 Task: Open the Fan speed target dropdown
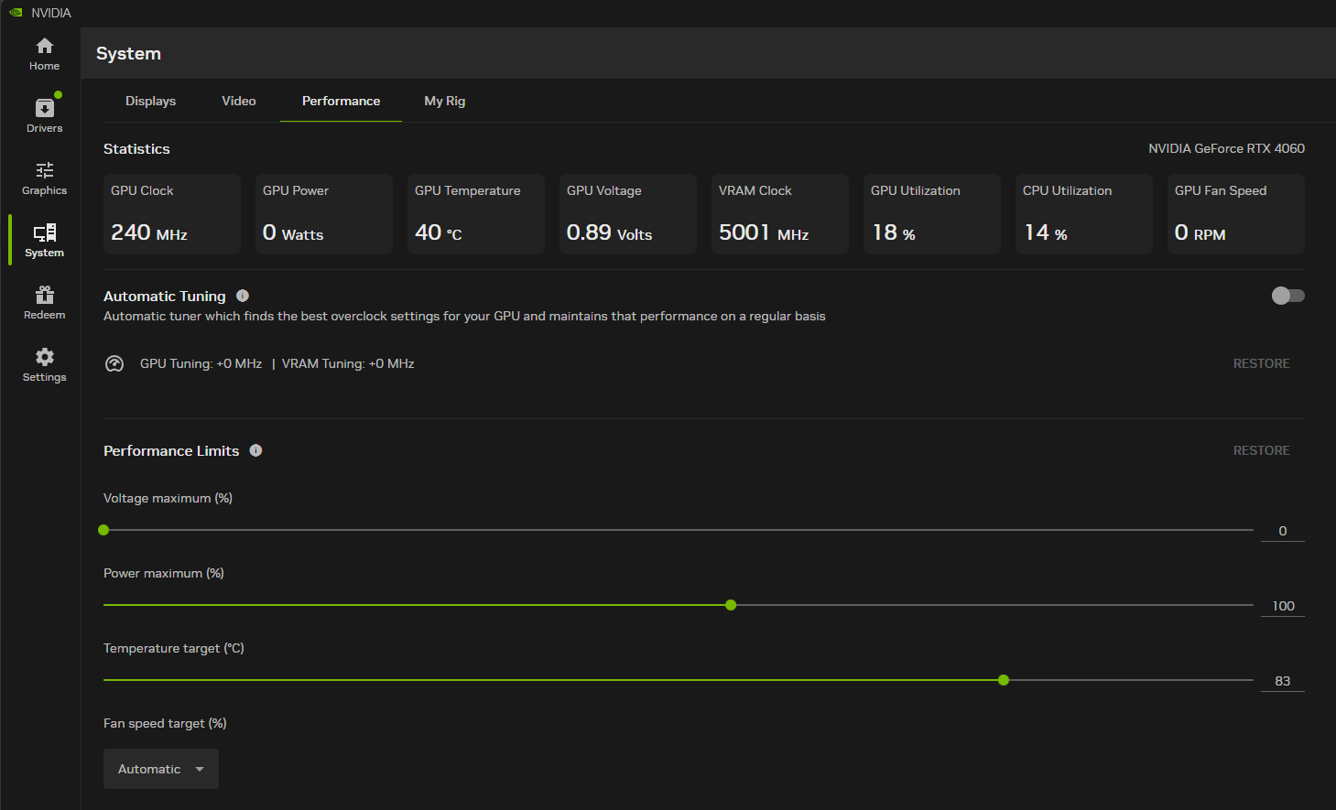pos(161,769)
